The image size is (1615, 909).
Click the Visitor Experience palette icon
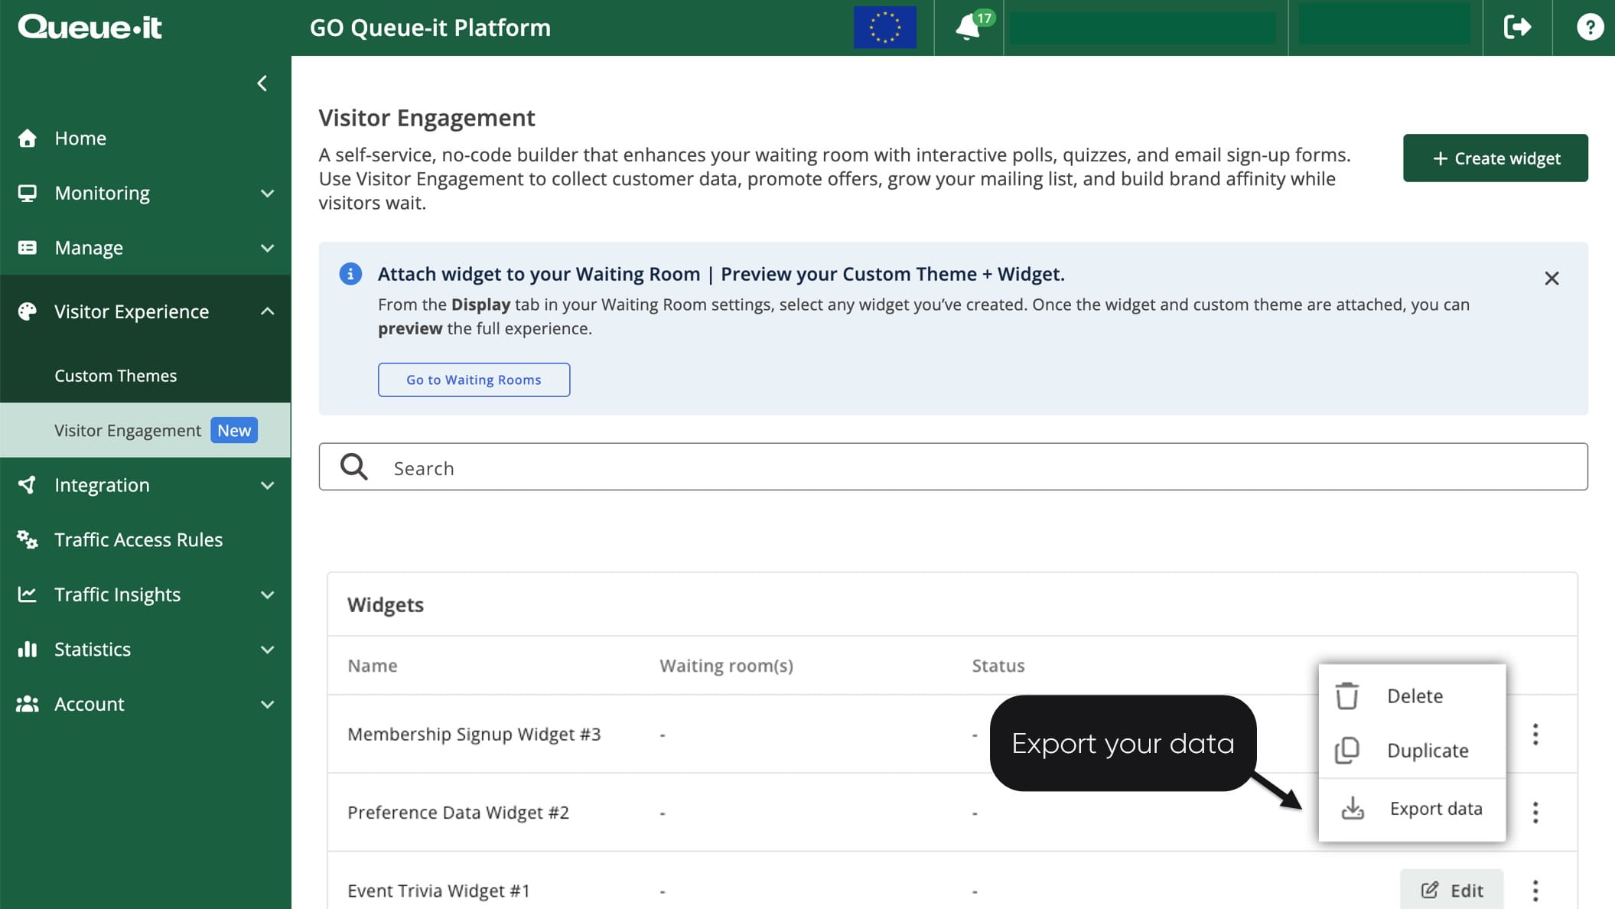pyautogui.click(x=28, y=311)
